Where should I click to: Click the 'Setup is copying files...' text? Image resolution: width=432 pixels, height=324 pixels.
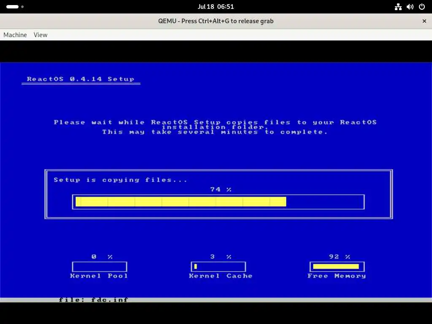point(120,180)
